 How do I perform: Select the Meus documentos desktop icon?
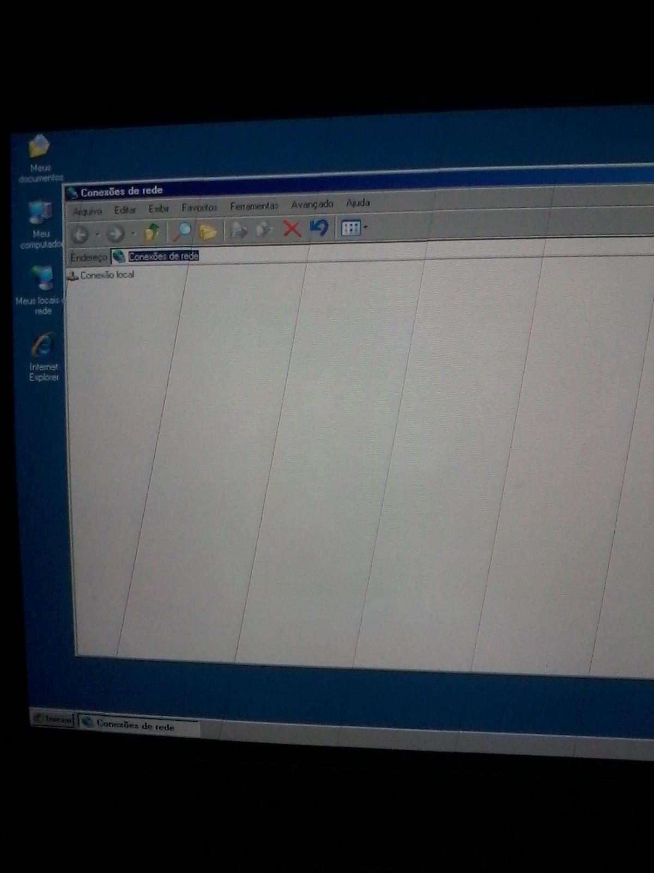point(40,159)
